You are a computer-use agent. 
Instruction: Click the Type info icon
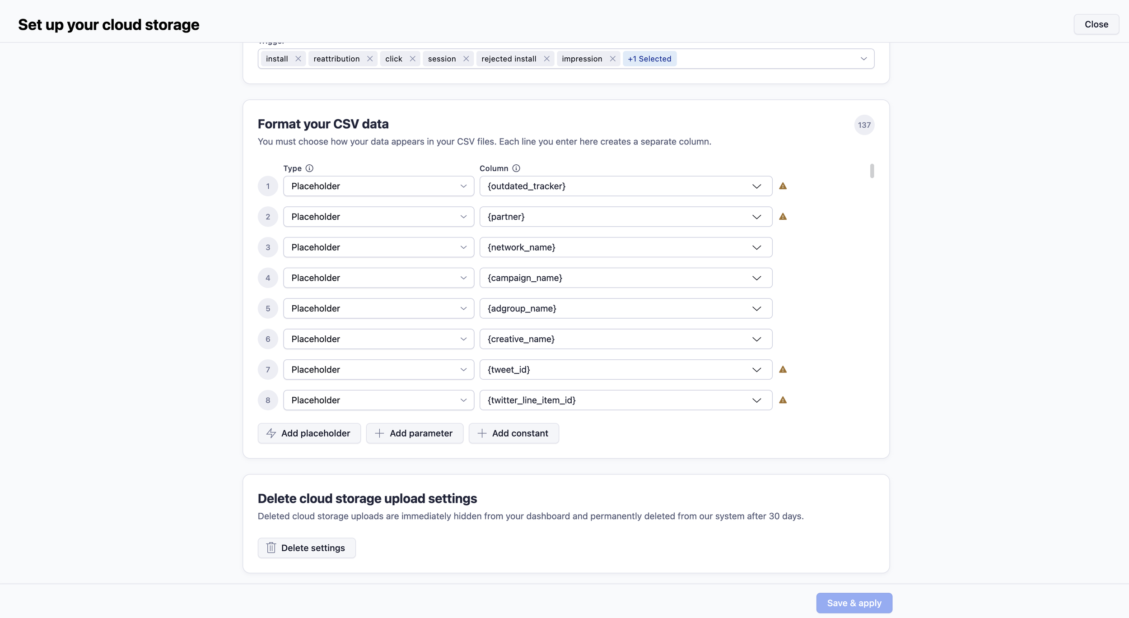click(x=309, y=168)
